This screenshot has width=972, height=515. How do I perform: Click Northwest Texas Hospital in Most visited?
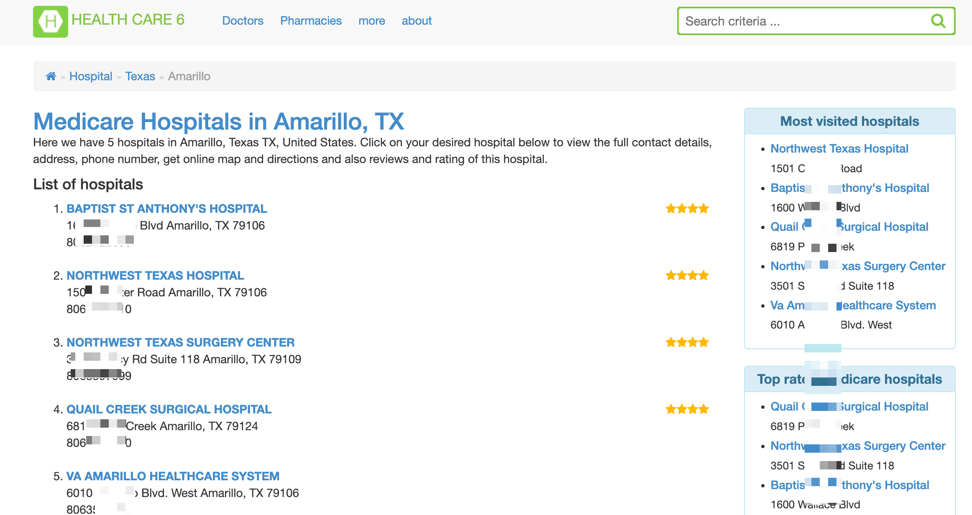coord(839,148)
